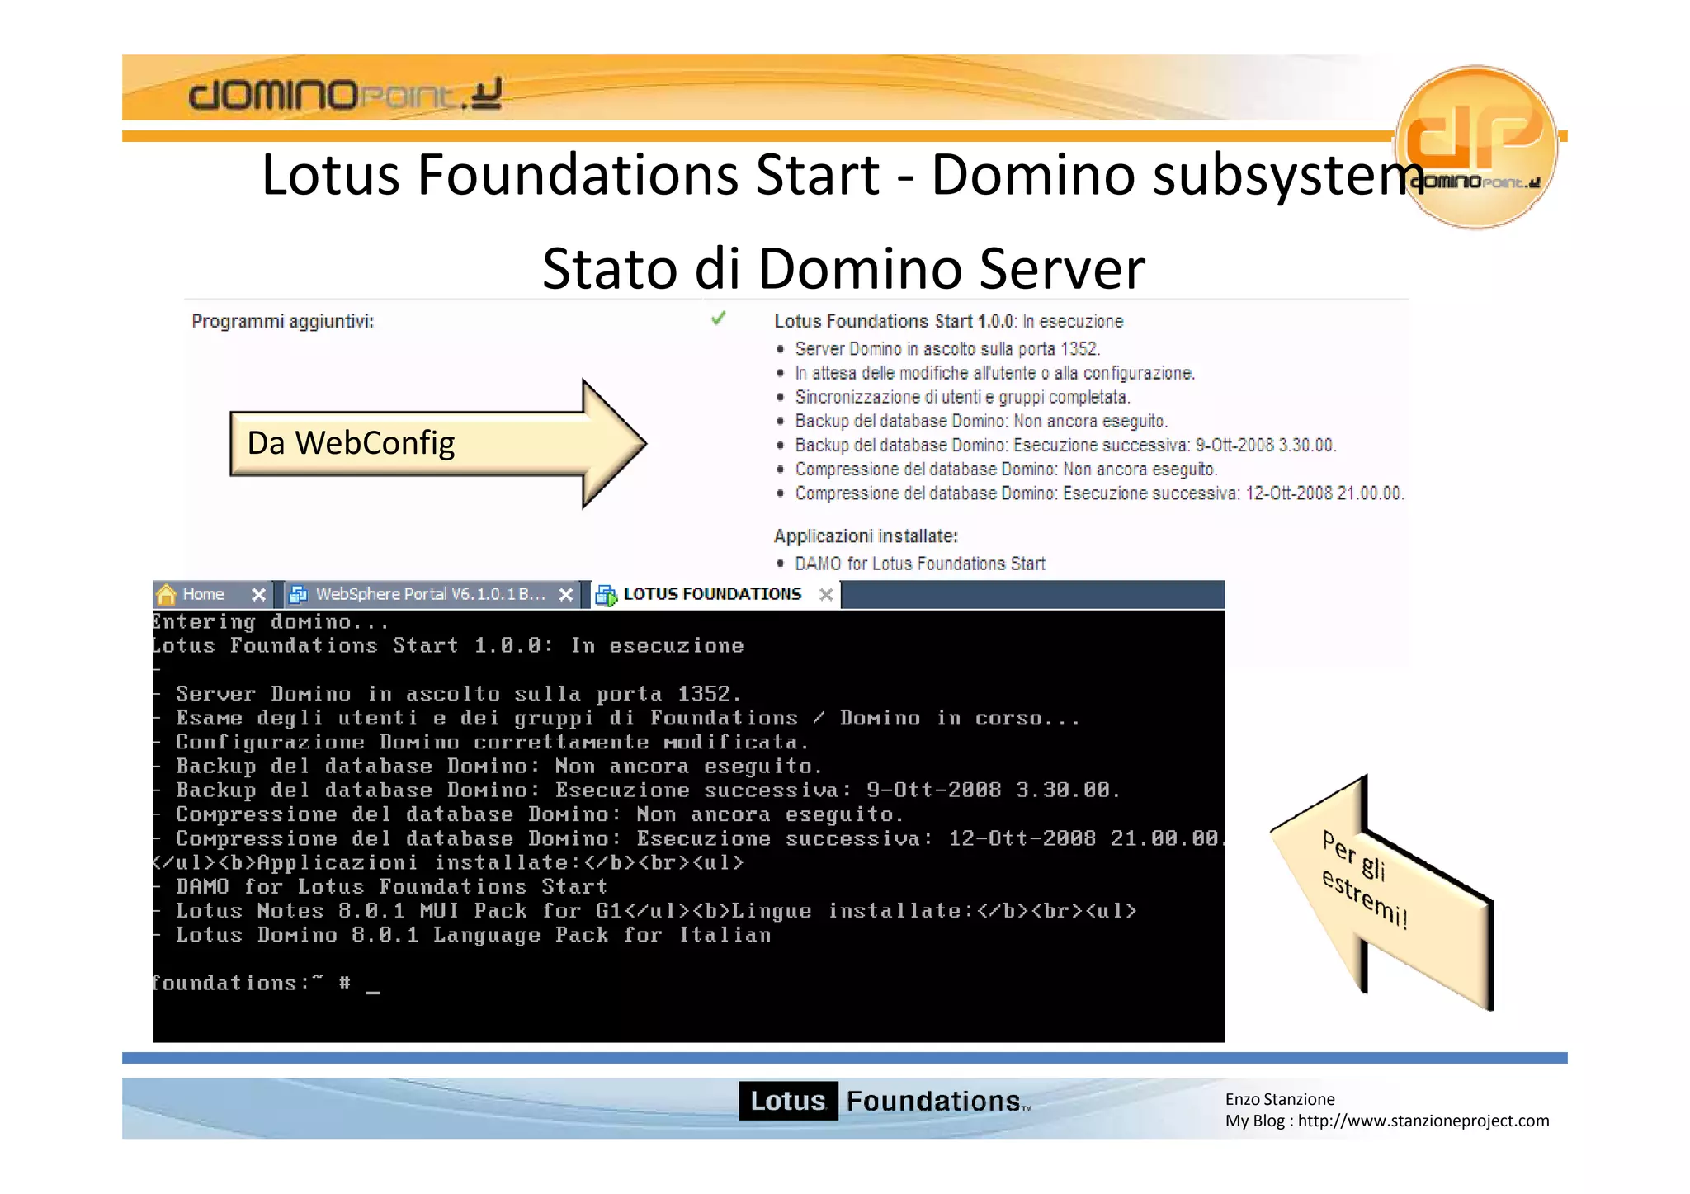1690x1194 pixels.
Task: Select the LOTUS FOUNDATIONS tab
Action: 715,594
